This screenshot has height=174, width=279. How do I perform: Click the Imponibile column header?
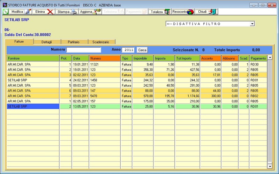[143, 58]
